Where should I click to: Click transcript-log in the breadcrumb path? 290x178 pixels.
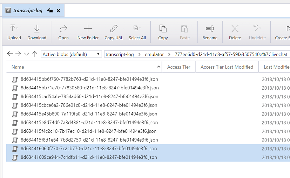(120, 54)
